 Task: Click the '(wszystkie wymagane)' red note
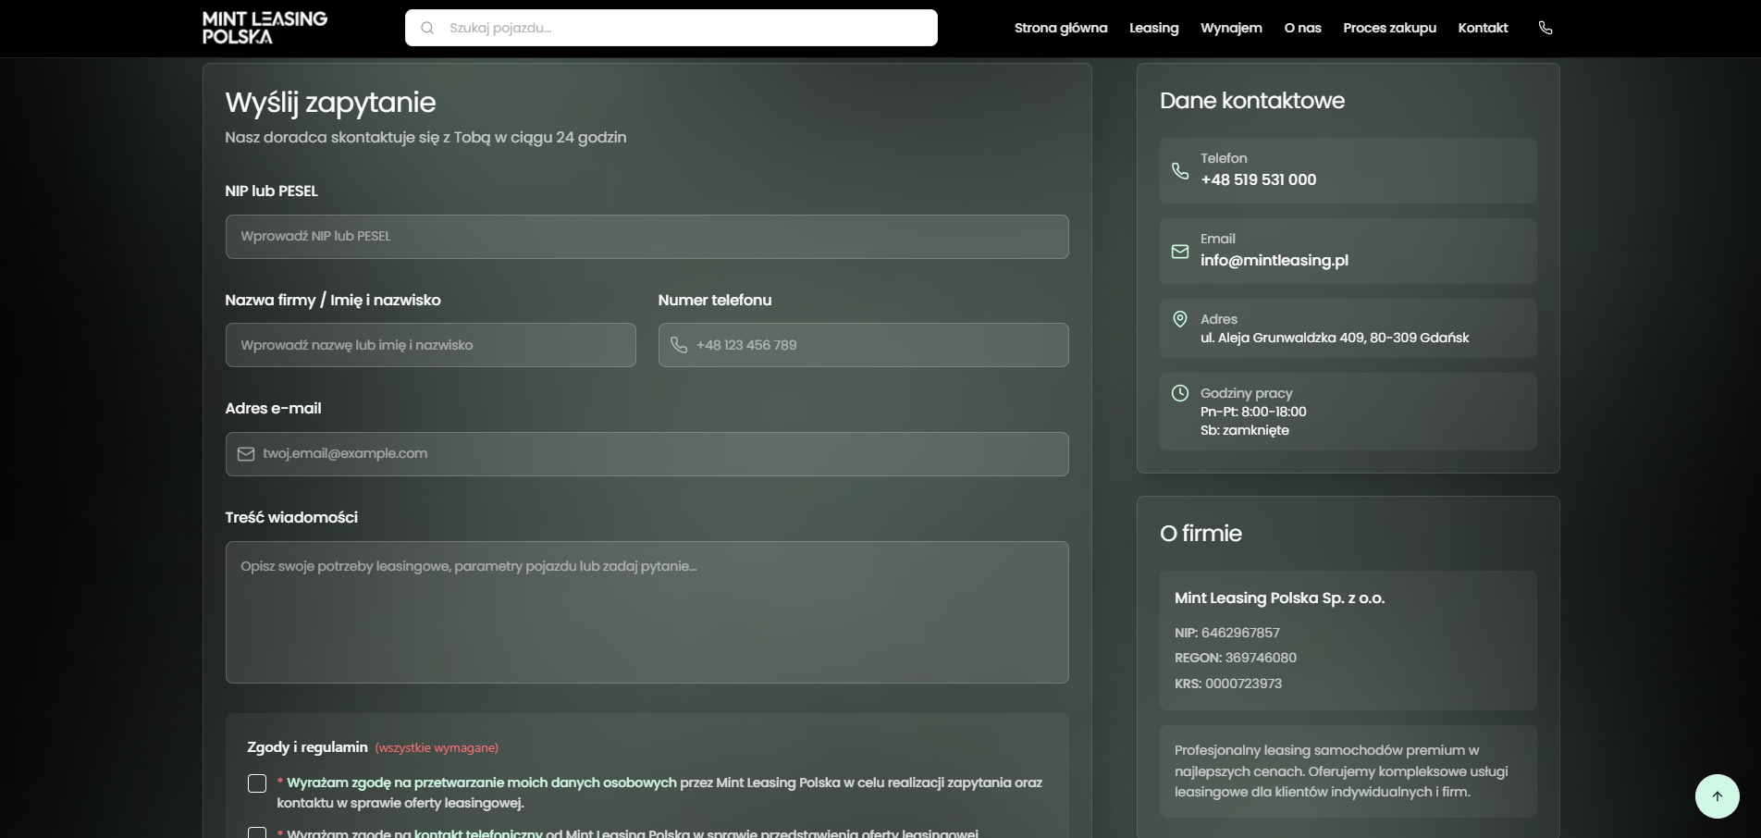click(437, 747)
